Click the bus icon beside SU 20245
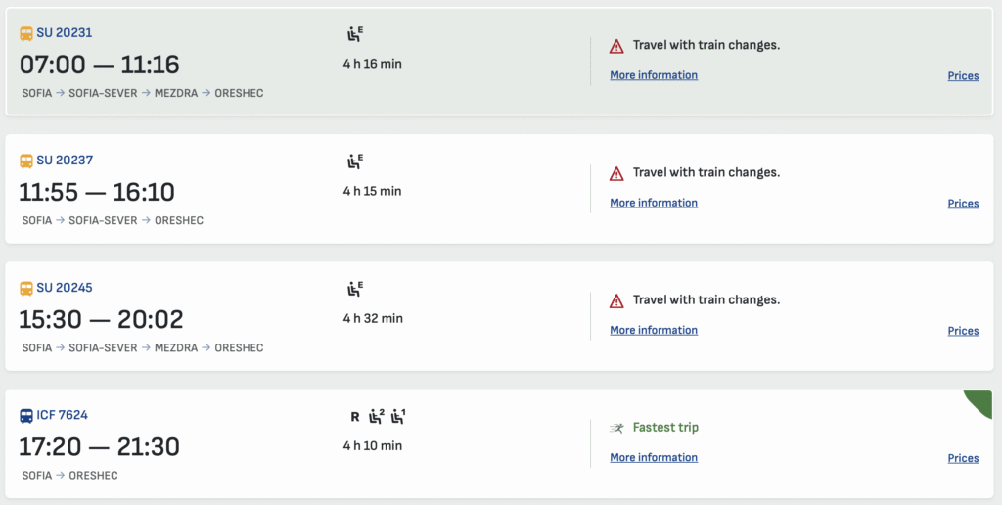Viewport: 1002px width, 505px height. (26, 288)
